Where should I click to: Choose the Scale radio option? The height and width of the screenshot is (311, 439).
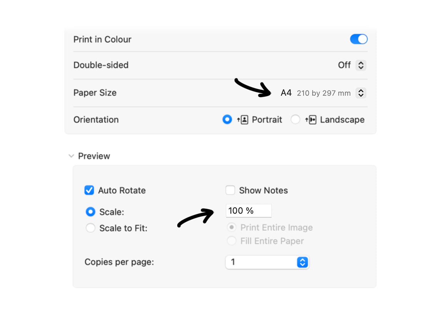(90, 212)
